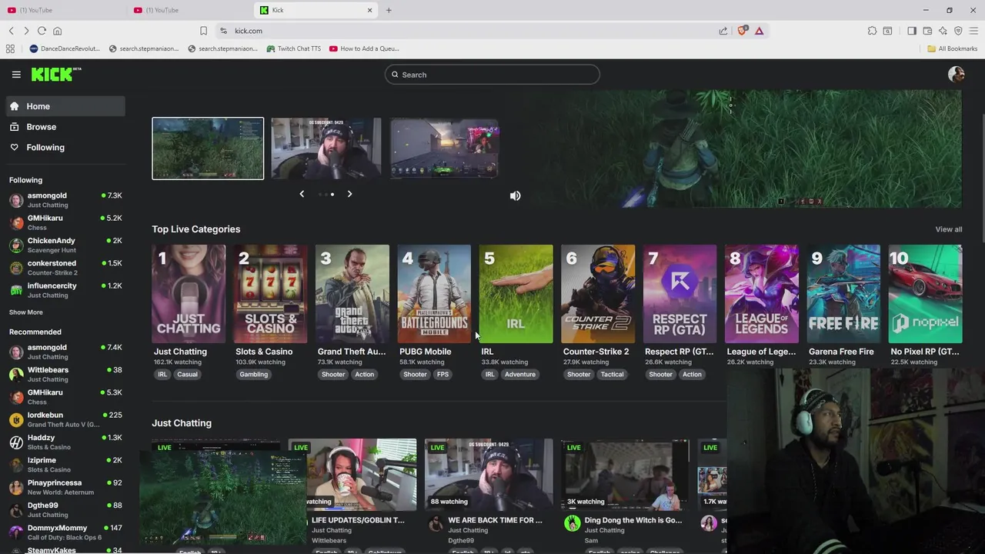This screenshot has width=985, height=554.
Task: Open lordkebun in Recommended list
Action: pyautogui.click(x=65, y=419)
